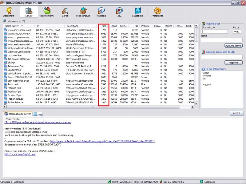Click the Wellness Confessional server icon

tap(6, 52)
